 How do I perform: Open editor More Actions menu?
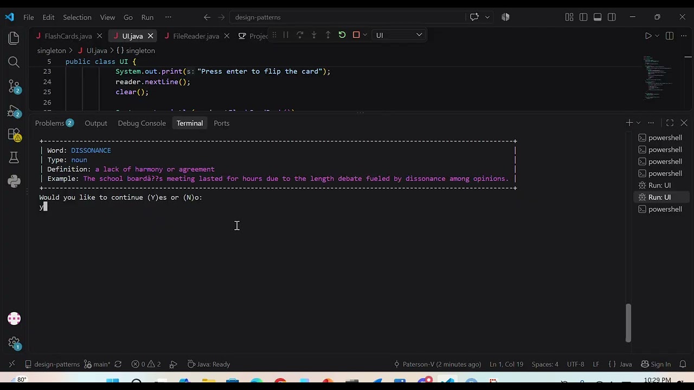[684, 36]
